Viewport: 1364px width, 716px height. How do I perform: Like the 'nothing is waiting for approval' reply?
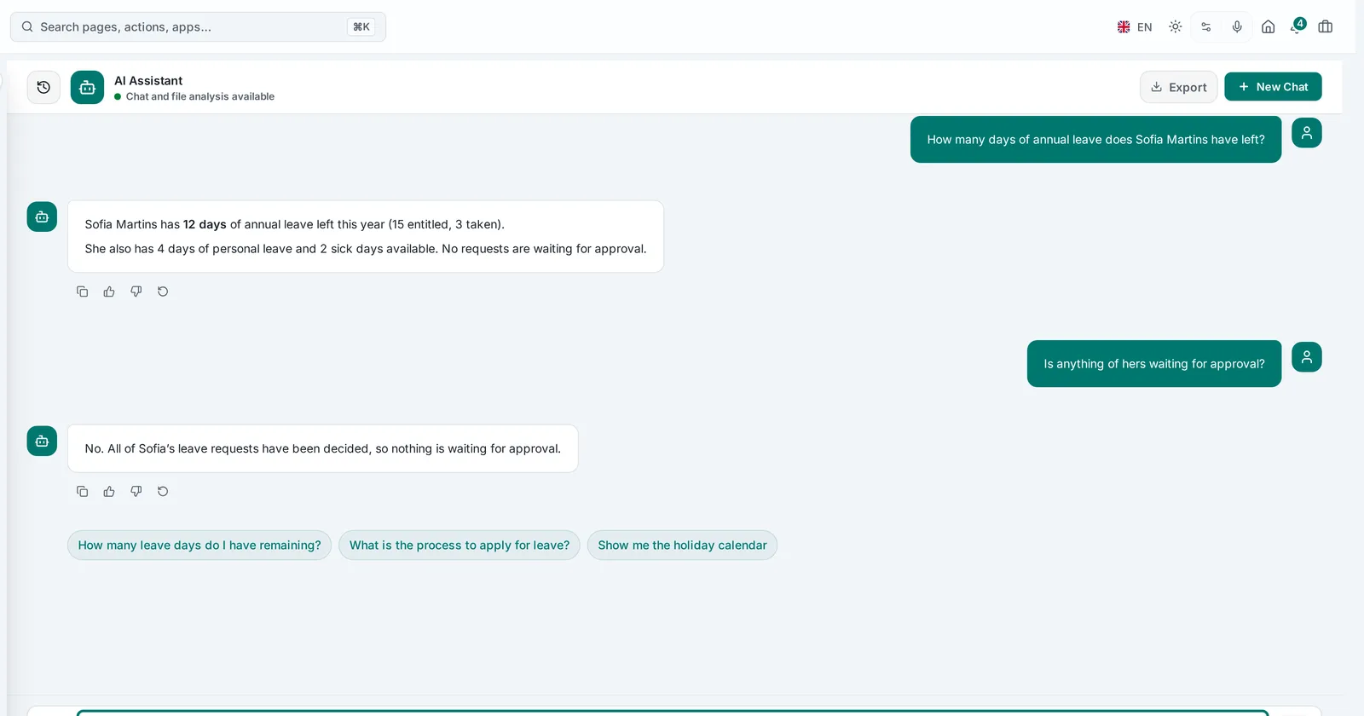click(x=109, y=491)
